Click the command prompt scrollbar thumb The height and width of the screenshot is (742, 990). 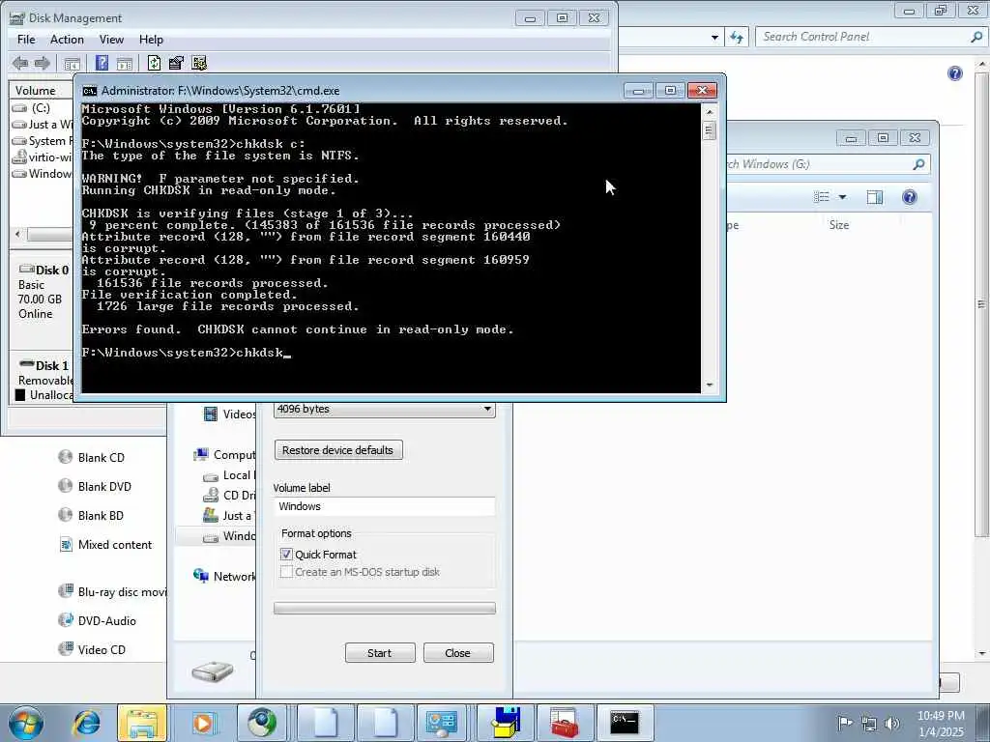709,130
